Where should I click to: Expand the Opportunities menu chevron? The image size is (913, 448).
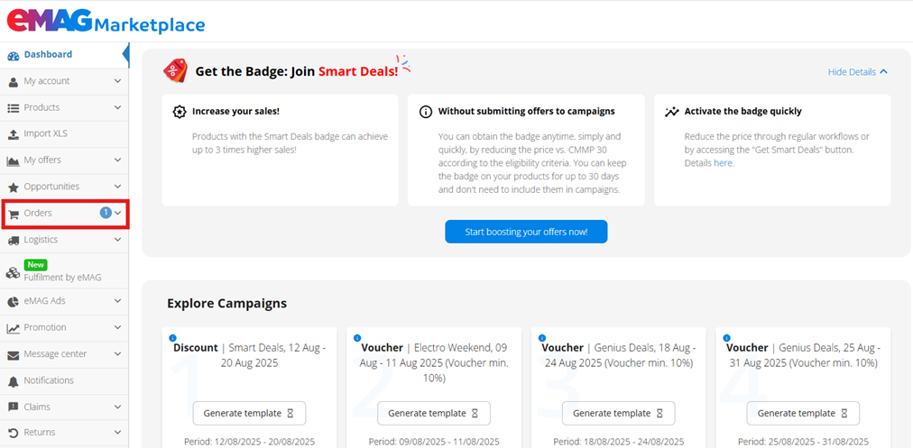click(x=117, y=187)
